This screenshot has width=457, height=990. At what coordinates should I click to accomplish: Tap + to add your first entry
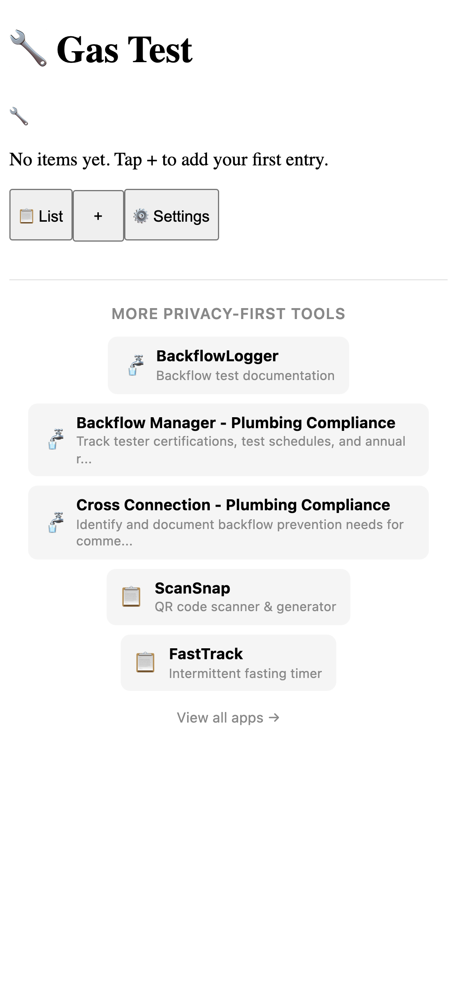[x=98, y=215]
